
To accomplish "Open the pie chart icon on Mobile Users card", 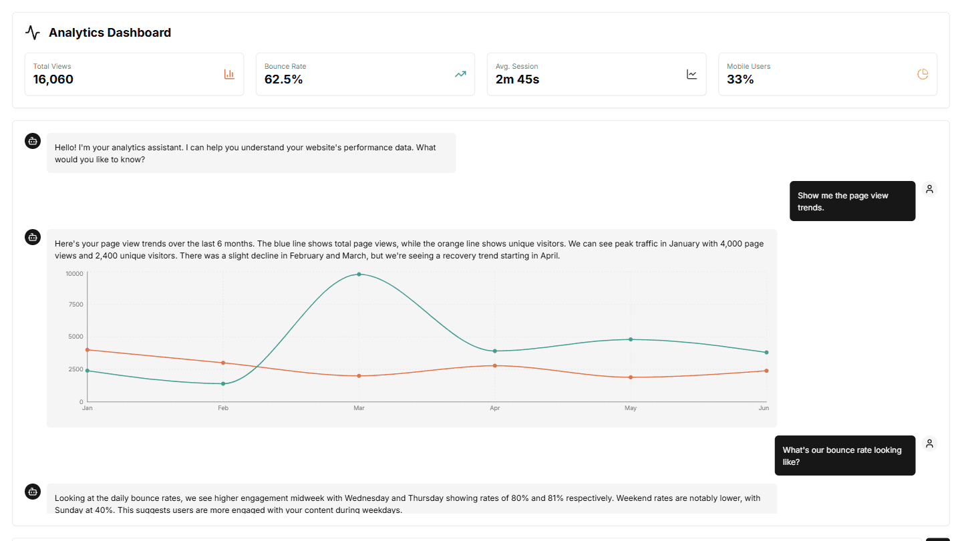I will point(923,74).
